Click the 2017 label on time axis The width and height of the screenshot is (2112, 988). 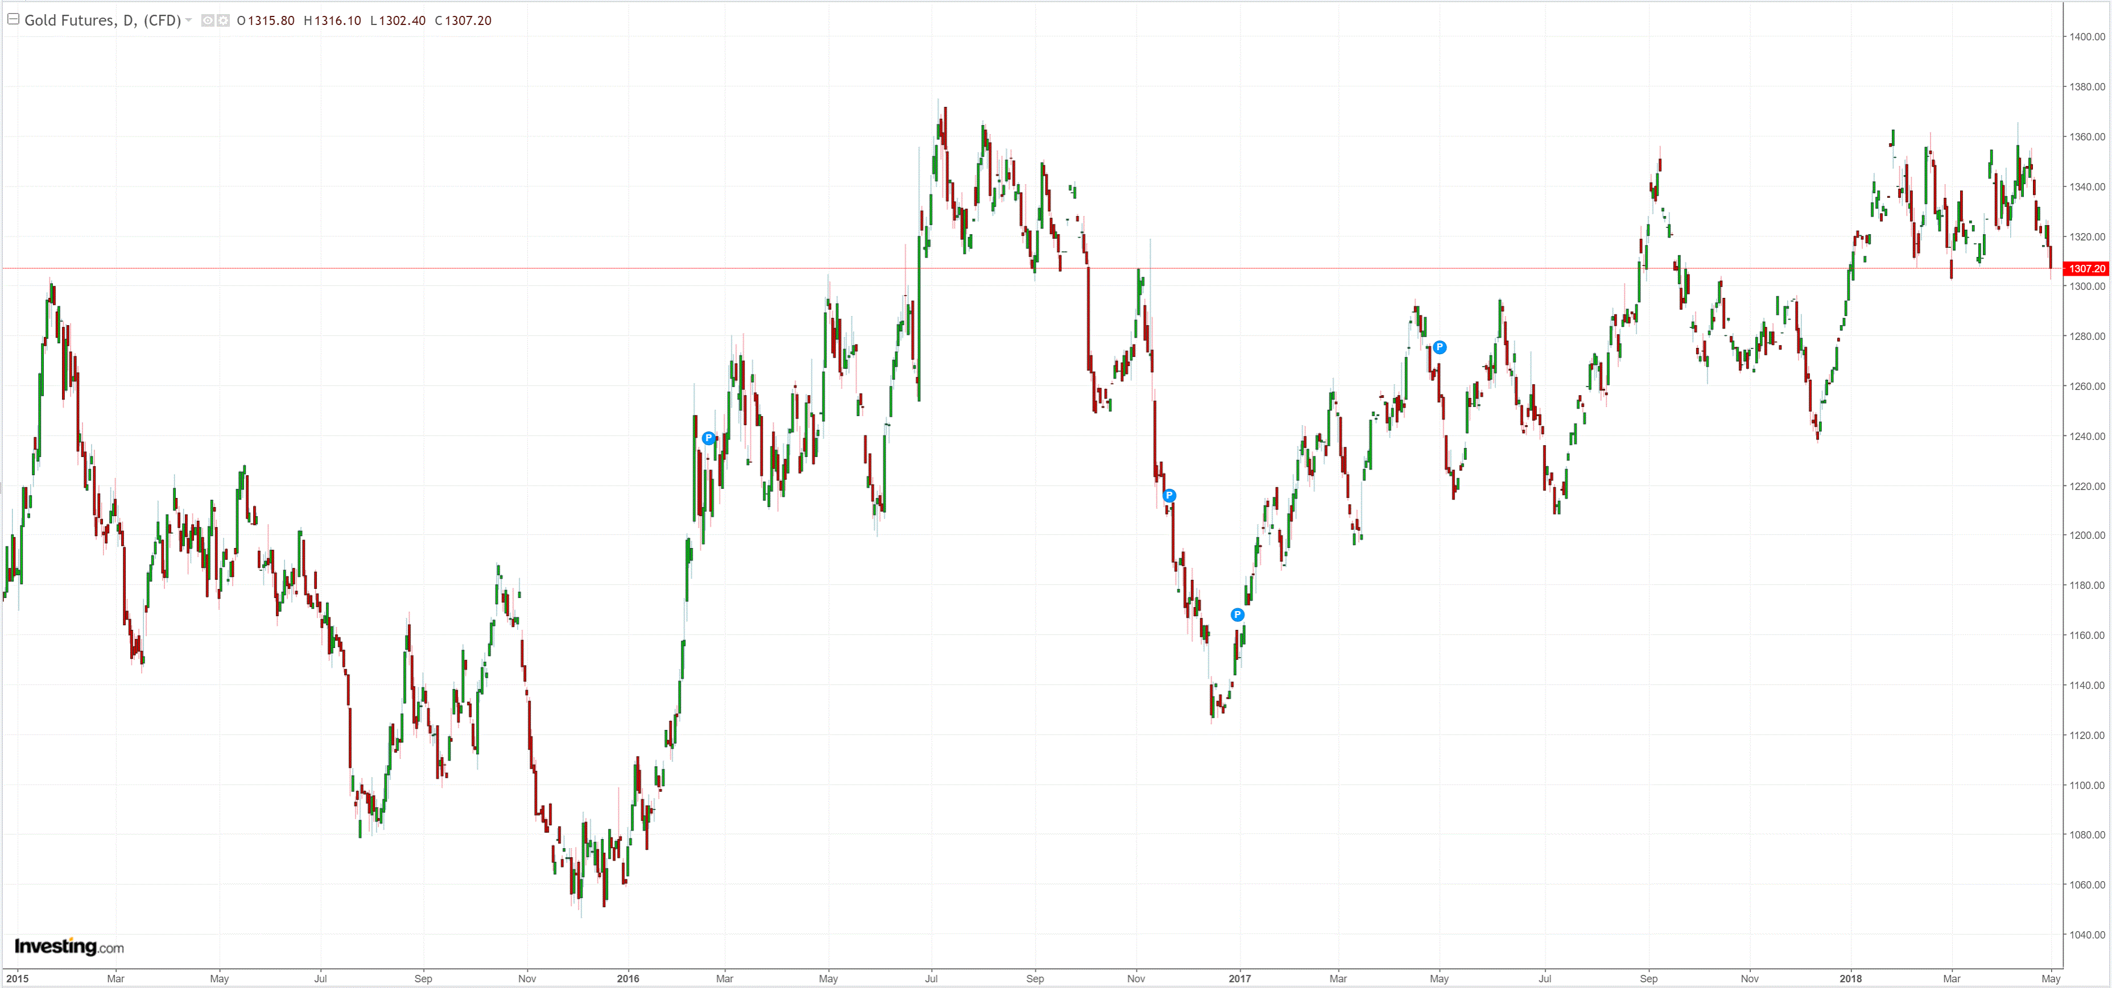click(1239, 978)
